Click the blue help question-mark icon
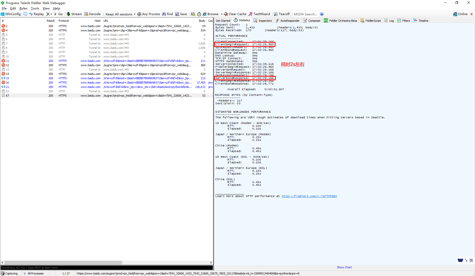 click(322, 14)
